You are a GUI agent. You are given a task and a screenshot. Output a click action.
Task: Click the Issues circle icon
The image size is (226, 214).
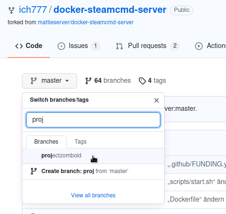pos(61,46)
